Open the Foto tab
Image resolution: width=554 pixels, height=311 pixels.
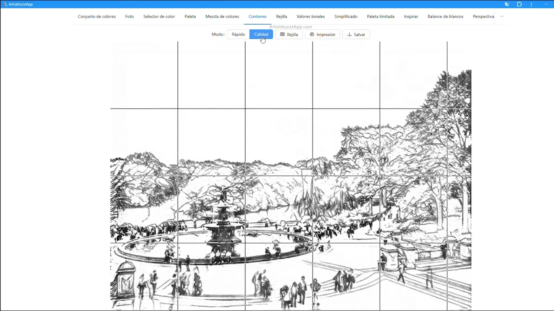129,16
